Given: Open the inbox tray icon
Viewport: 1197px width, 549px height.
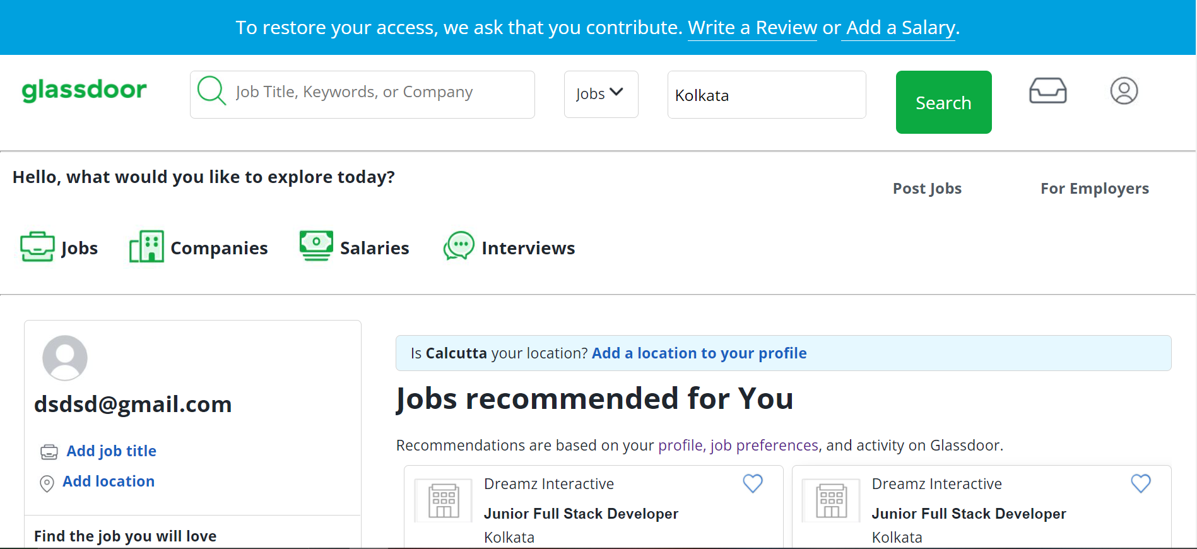Looking at the screenshot, I should pos(1047,91).
